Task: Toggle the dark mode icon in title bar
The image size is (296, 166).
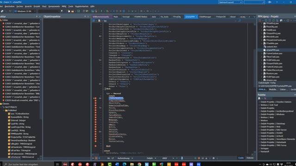Action: 270,2
